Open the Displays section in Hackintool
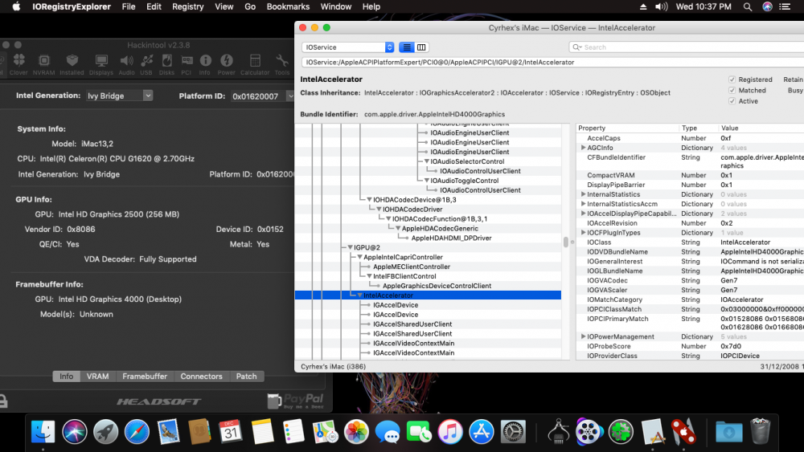 click(101, 64)
